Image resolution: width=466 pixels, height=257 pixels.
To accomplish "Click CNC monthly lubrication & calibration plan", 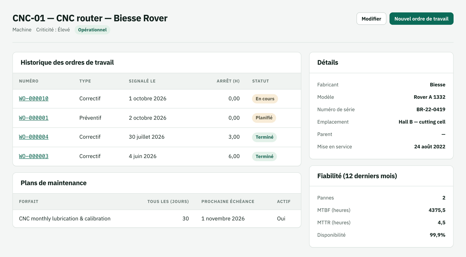I will click(65, 219).
